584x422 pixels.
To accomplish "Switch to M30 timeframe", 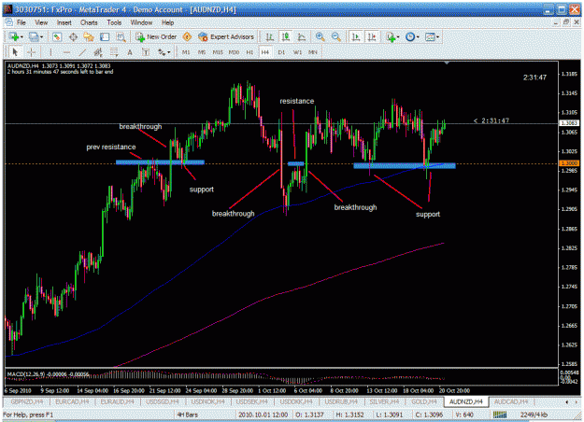I will [234, 52].
